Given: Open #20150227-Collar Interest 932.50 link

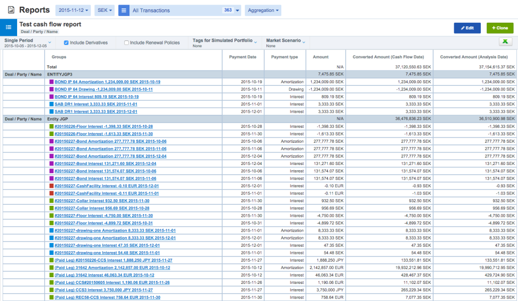Looking at the screenshot, I should pyautogui.click(x=102, y=201).
